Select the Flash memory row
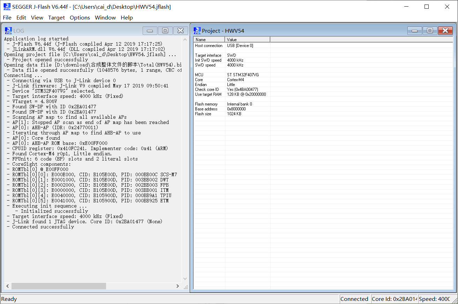This screenshot has height=304, width=458. [x=323, y=104]
